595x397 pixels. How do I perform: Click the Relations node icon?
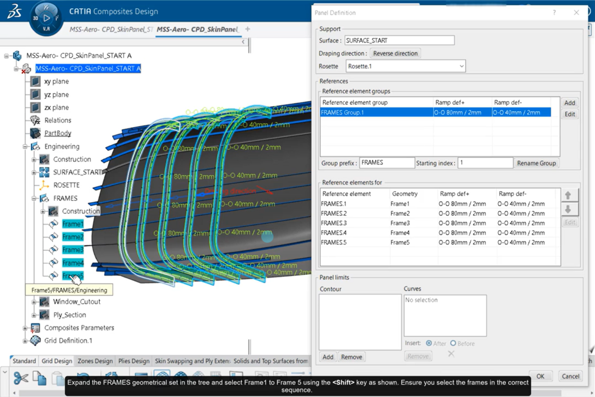coord(35,120)
